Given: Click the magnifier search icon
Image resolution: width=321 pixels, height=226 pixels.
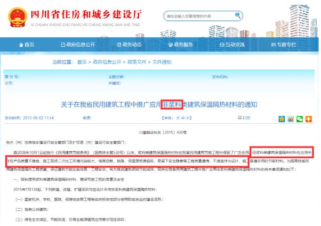Looking at the screenshot, I should [238, 15].
